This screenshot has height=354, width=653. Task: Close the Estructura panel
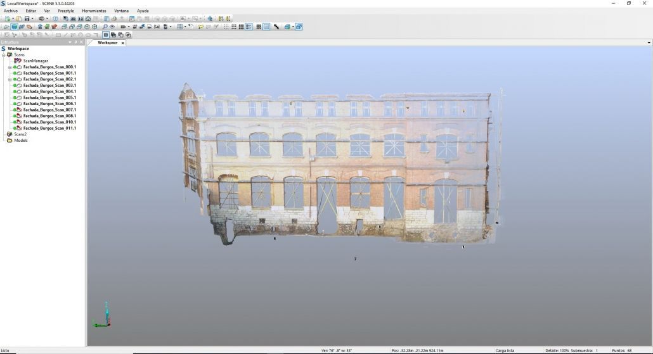pos(82,42)
